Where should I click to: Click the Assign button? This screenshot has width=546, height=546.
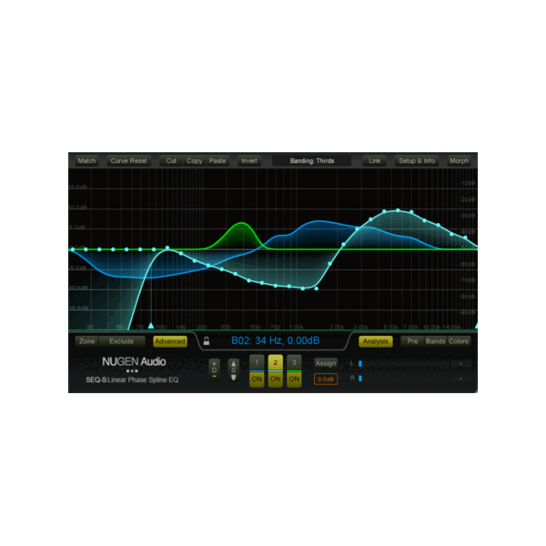pos(326,363)
